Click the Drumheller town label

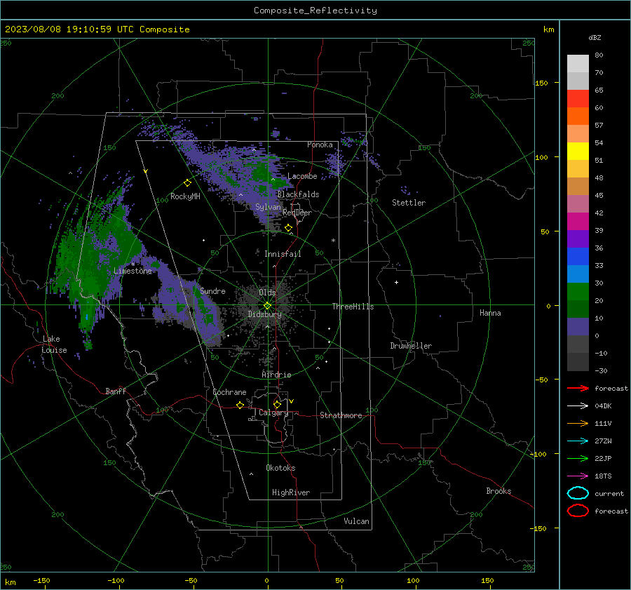coord(411,346)
